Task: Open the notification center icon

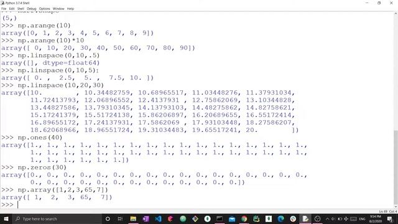Action: [x=391, y=218]
